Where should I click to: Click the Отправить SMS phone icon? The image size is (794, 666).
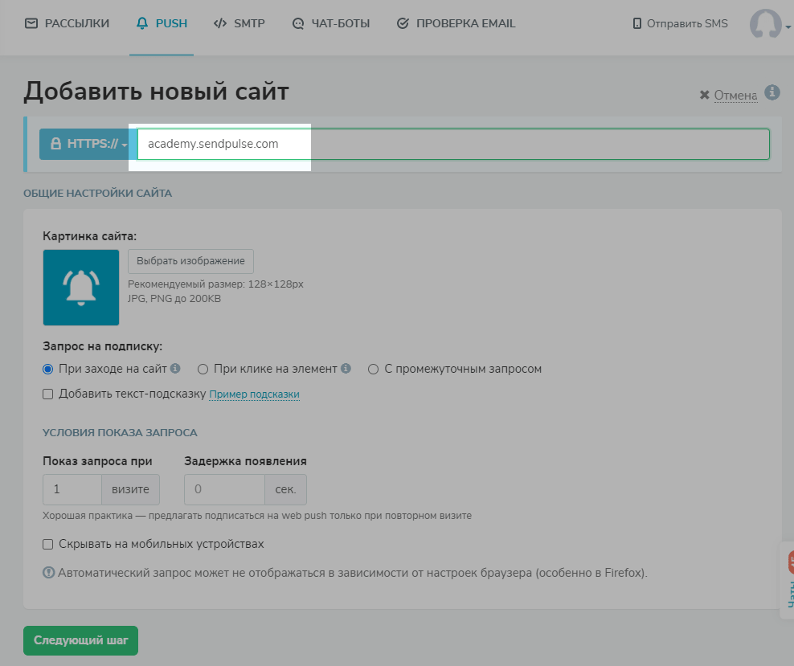[637, 24]
